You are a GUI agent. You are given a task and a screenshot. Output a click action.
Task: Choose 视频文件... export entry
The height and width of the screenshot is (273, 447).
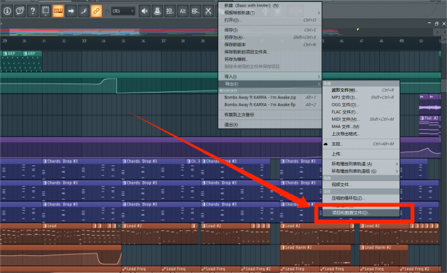(x=361, y=185)
